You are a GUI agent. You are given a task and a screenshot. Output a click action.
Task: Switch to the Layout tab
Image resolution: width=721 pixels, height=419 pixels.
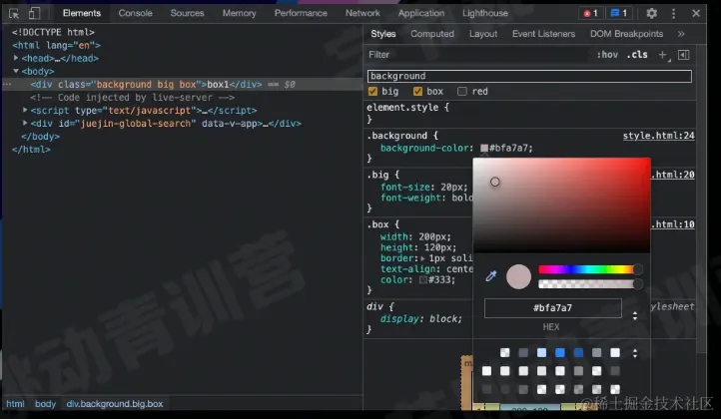point(483,34)
